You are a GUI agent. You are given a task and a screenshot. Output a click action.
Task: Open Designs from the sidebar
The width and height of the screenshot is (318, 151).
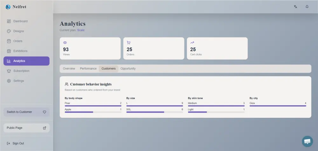pyautogui.click(x=26, y=31)
